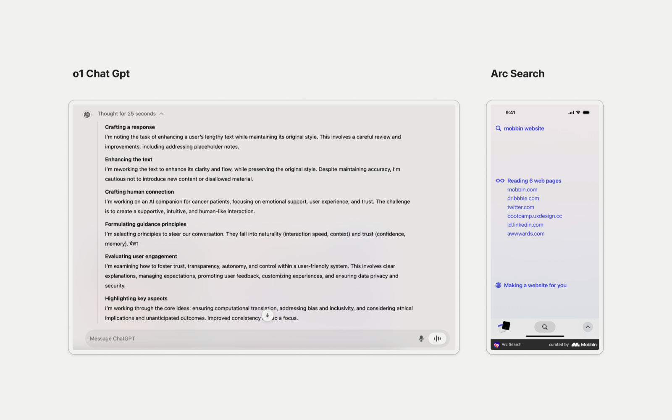Open the tabs stack icon in Arc Search
This screenshot has width=672, height=420.
tap(504, 326)
